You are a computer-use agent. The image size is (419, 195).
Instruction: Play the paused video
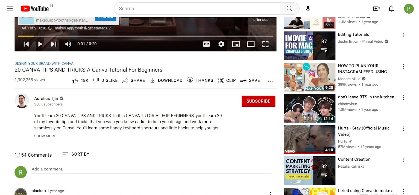click(40, 44)
